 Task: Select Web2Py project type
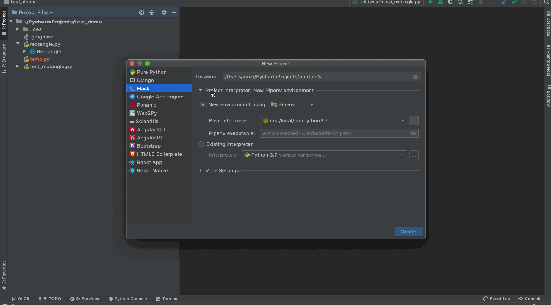coord(159,113)
